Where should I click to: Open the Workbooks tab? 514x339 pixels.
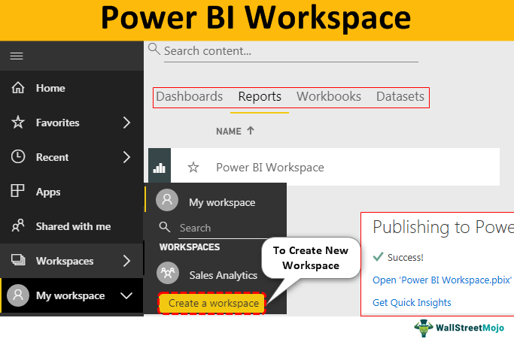329,97
